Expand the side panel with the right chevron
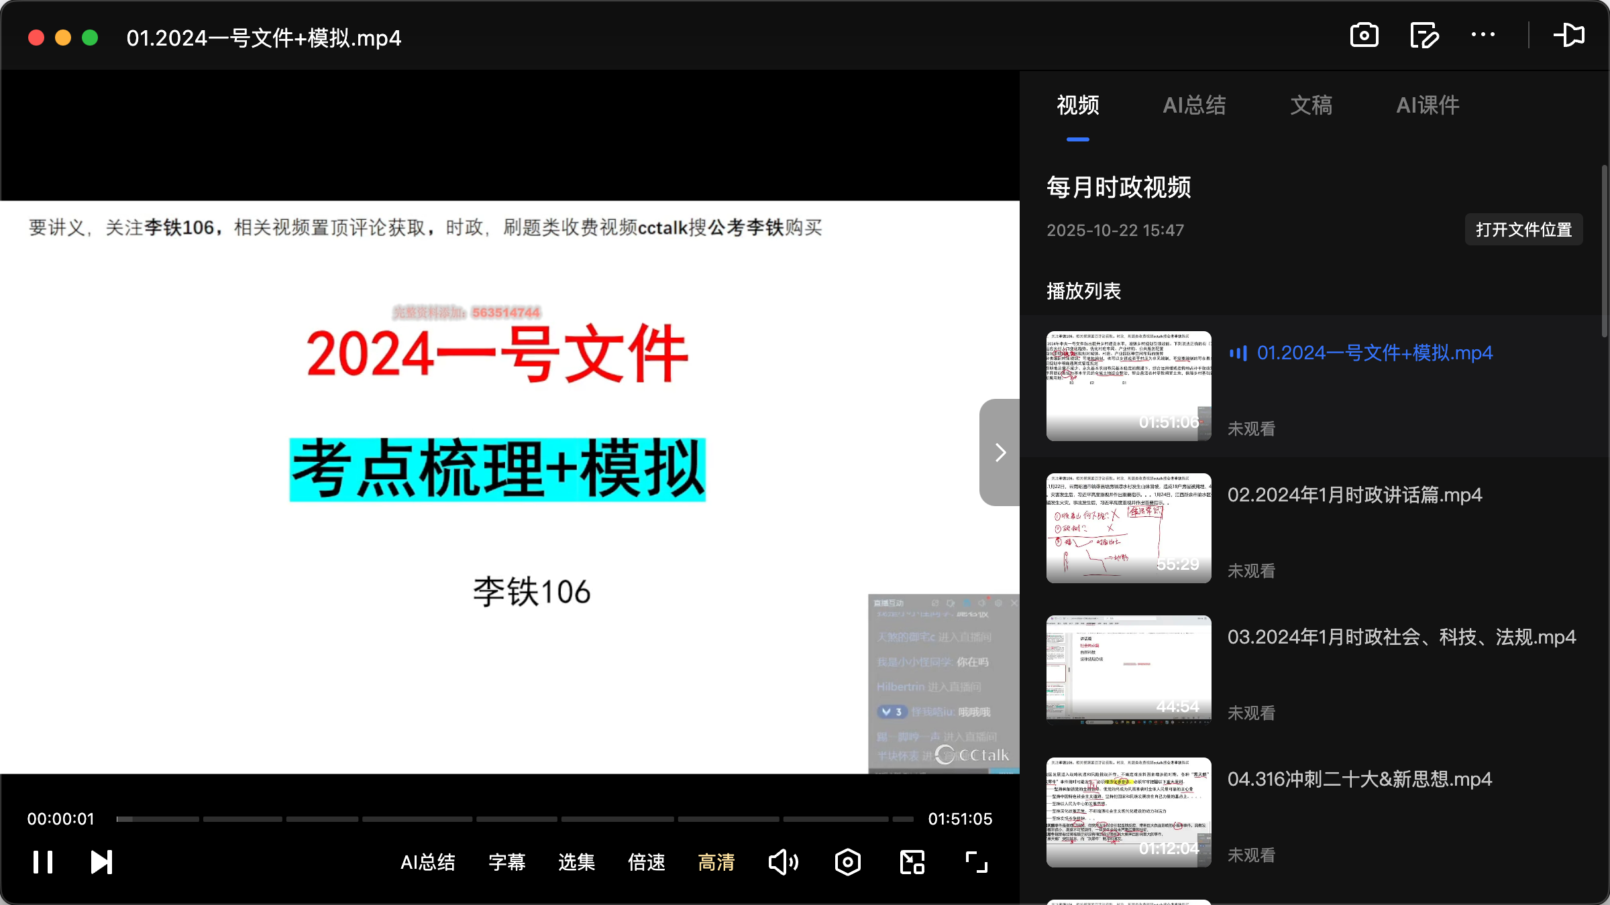1610x905 pixels. (x=999, y=452)
